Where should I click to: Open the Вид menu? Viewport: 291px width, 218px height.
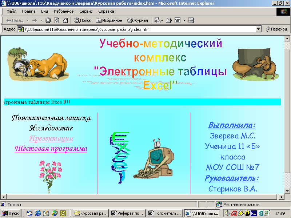click(x=44, y=11)
